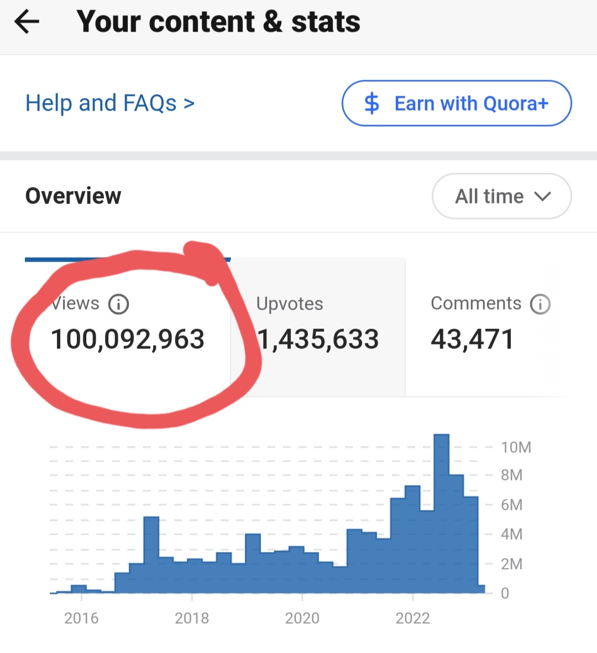Click the Your content & stats title
Screen dimensions: 597x653
[x=218, y=22]
